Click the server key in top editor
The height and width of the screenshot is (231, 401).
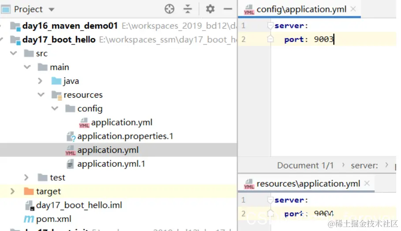[289, 26]
